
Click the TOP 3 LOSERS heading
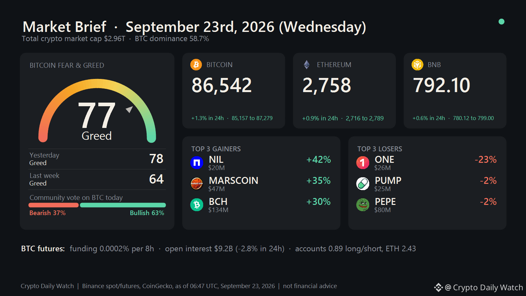pyautogui.click(x=380, y=149)
